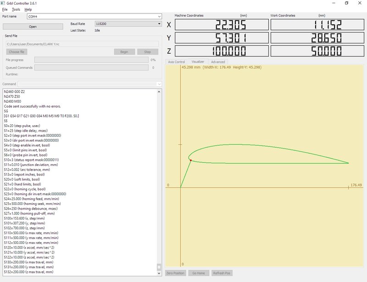Click the "N2480 M30" console line
The width and height of the screenshot is (367, 282).
[x=12, y=101]
